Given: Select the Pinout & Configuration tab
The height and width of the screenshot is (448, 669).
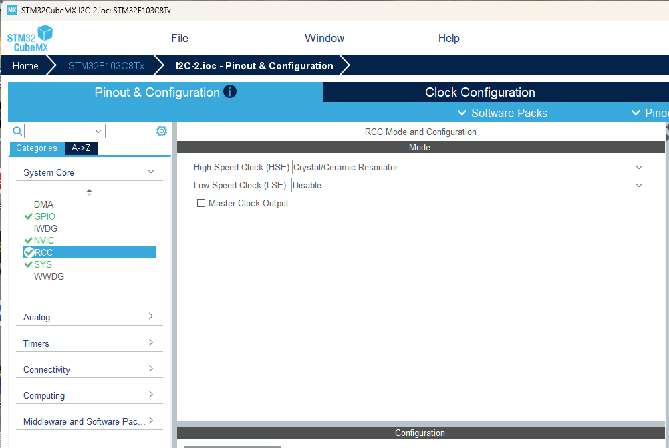Looking at the screenshot, I should click(166, 93).
